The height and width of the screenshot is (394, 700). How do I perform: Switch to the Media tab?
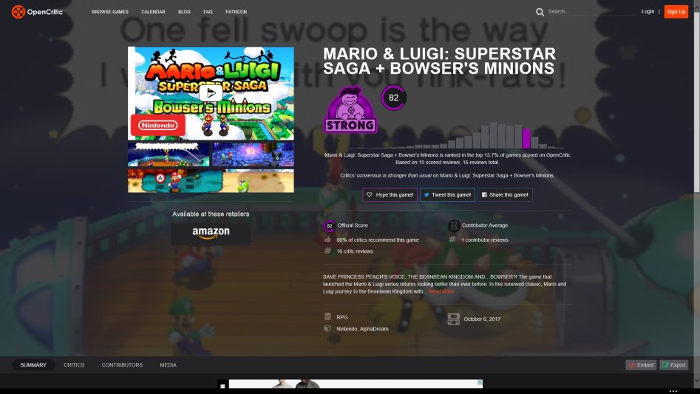169,365
